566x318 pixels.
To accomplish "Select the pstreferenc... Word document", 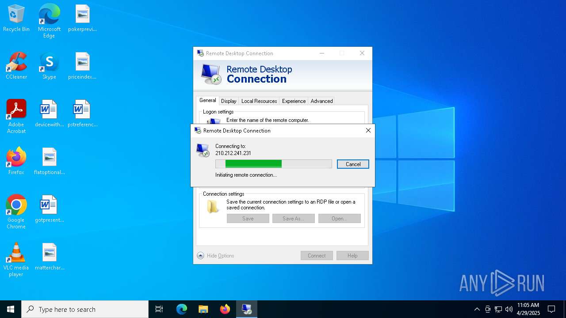I will (x=82, y=114).
